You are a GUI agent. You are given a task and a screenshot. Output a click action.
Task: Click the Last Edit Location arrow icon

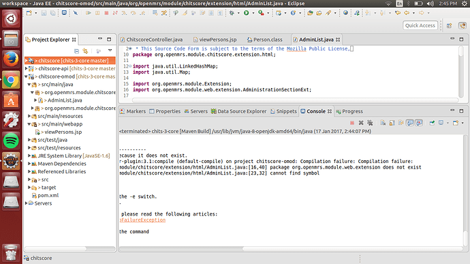click(x=398, y=13)
